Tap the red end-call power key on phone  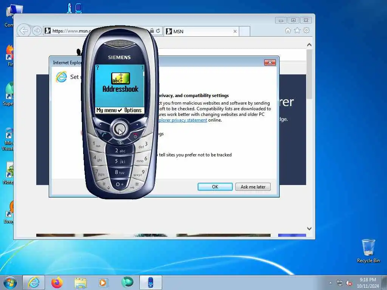click(136, 135)
